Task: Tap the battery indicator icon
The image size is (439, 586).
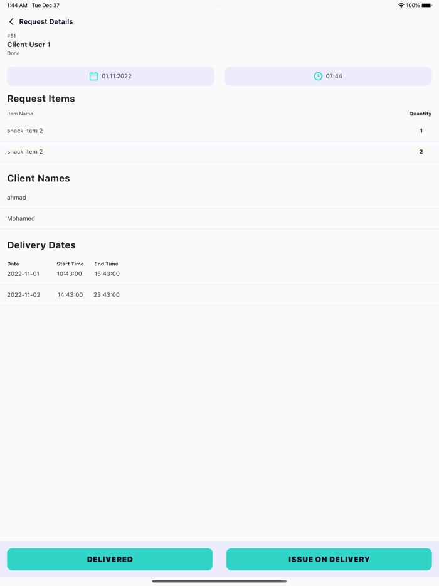Action: pos(426,6)
